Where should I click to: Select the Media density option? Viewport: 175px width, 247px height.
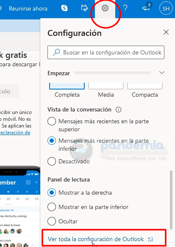(x=106, y=90)
